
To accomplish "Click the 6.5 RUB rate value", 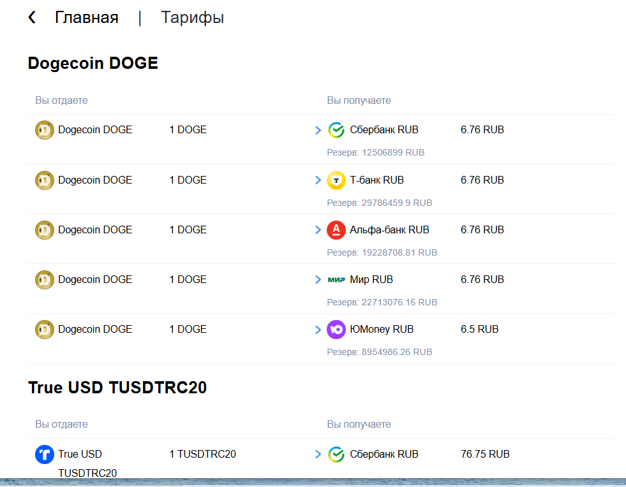I will click(x=479, y=329).
